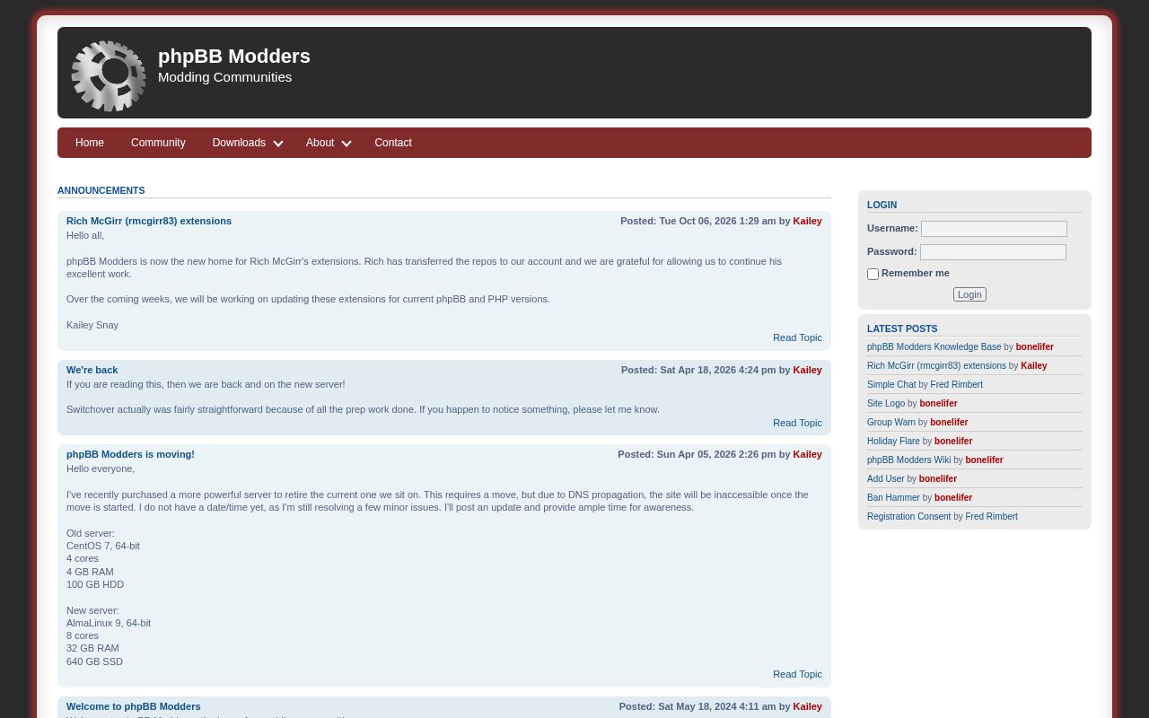Open latest post 'Holiday Flare'

(x=893, y=442)
